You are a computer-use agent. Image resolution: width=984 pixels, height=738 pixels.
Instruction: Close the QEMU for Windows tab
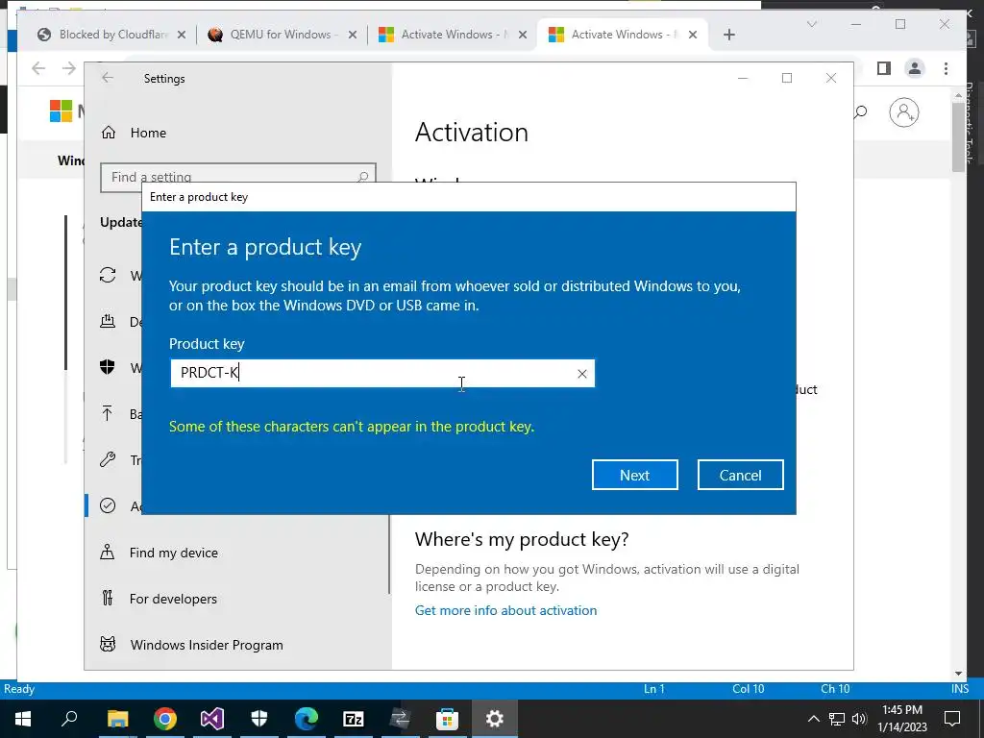point(353,35)
